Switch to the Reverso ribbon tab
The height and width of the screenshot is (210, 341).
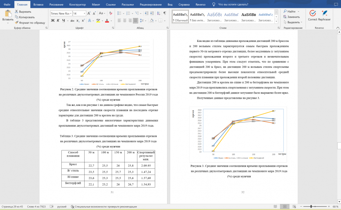200,4
